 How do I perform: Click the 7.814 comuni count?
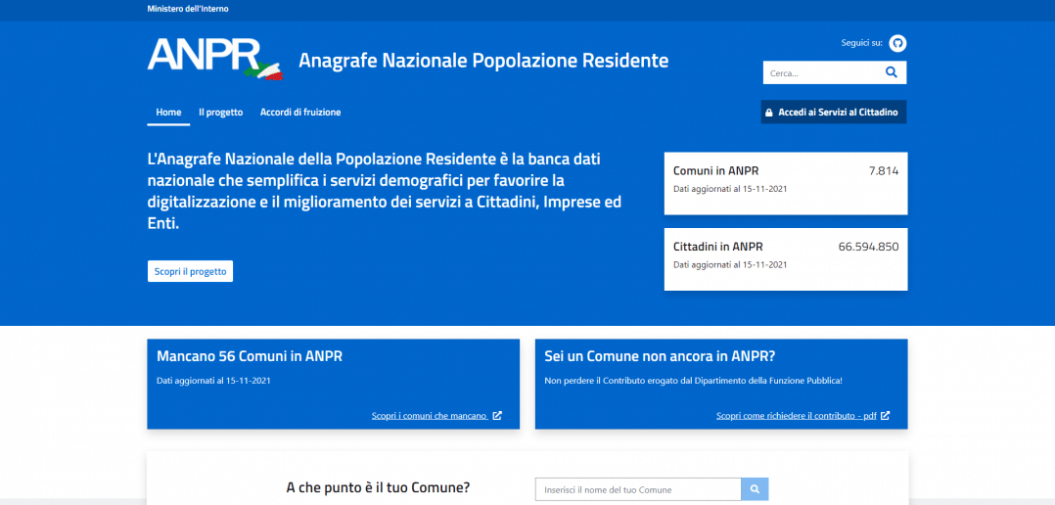884,171
